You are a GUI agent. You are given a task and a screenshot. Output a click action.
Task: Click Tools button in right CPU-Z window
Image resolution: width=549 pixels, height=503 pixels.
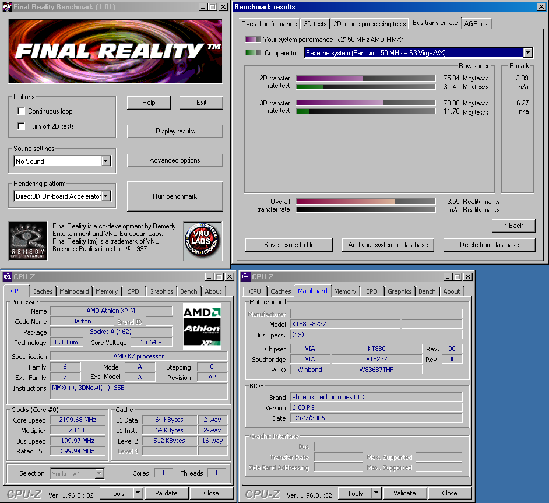(355, 493)
